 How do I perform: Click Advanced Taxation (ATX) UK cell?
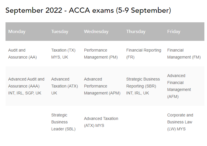coord(64,86)
